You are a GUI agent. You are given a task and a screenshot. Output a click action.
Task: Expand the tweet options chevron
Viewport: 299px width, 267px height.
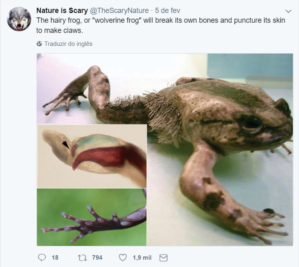[288, 11]
